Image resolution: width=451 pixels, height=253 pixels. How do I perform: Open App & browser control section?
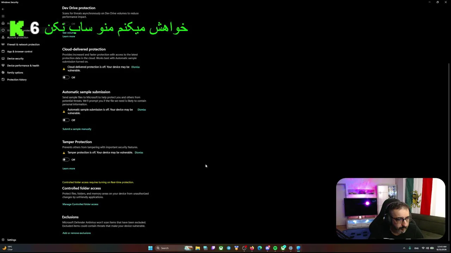20,51
